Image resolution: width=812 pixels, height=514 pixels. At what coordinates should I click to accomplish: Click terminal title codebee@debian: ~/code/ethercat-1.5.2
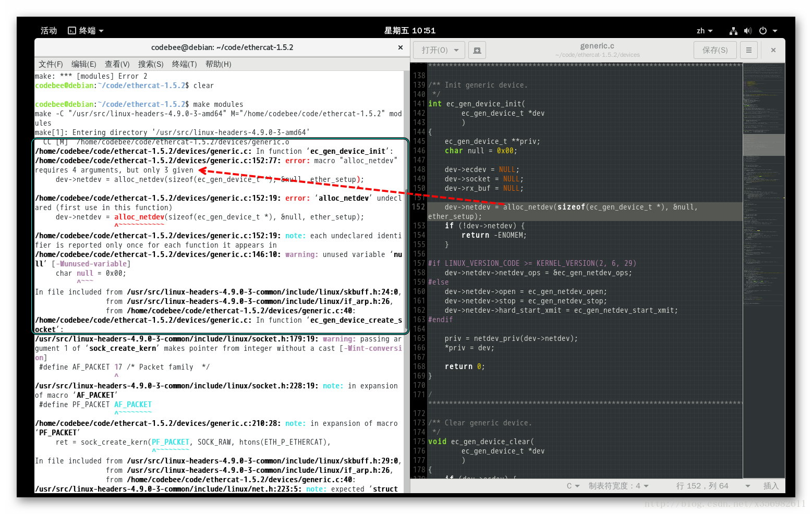click(x=222, y=47)
